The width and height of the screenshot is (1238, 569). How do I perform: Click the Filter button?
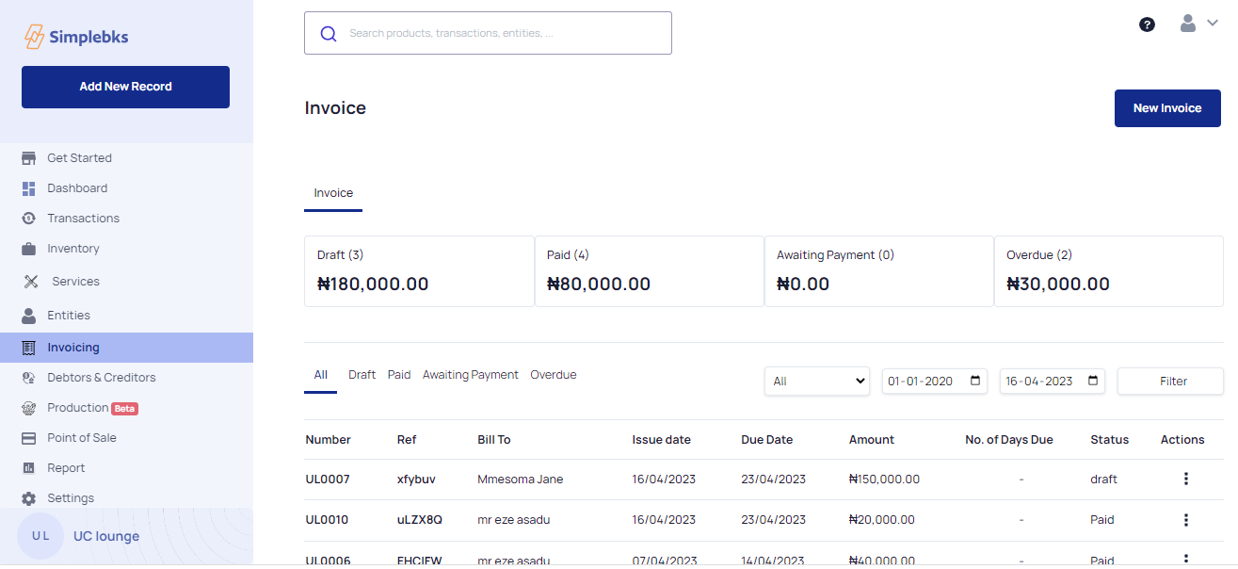point(1170,382)
